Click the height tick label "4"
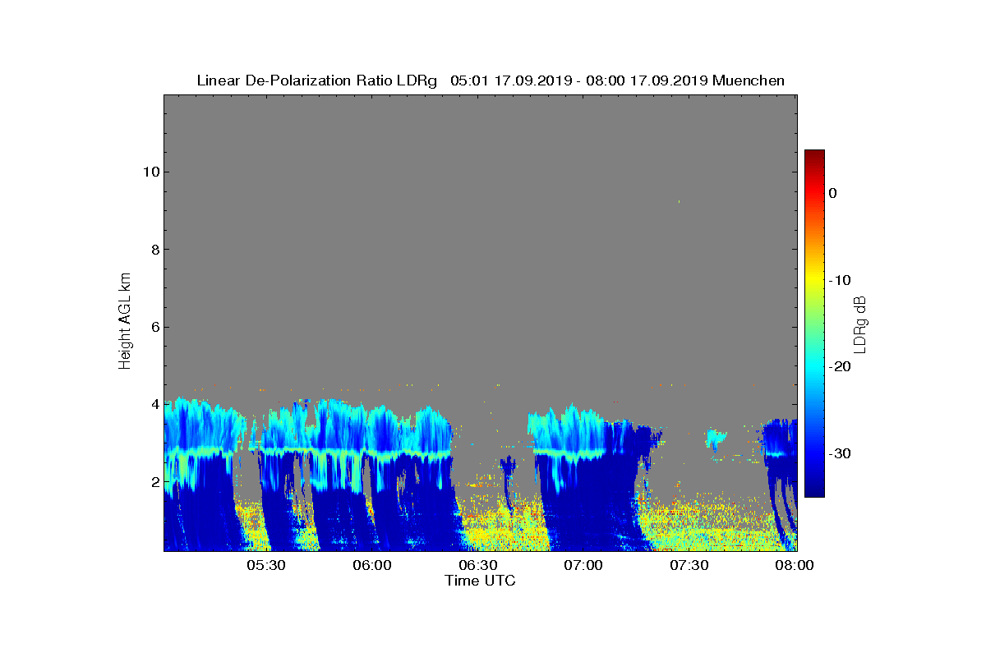 coord(154,404)
